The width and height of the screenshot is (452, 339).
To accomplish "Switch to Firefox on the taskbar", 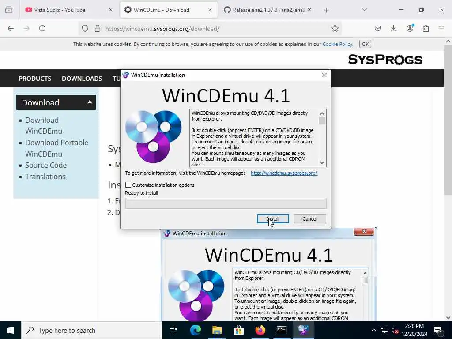I will tap(260, 330).
